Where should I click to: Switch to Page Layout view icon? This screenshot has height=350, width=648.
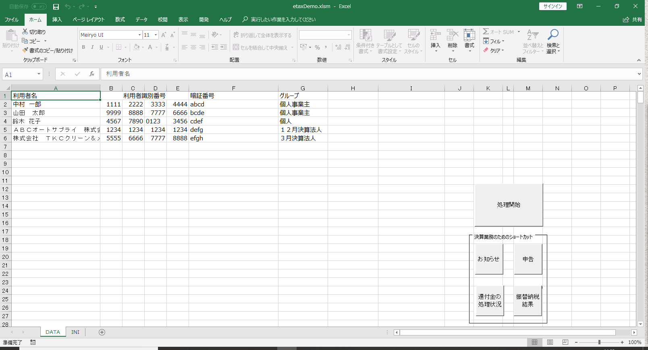tap(550, 342)
